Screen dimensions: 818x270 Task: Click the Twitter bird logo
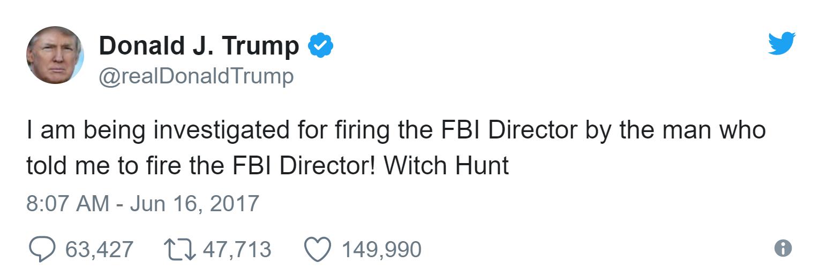pyautogui.click(x=782, y=43)
